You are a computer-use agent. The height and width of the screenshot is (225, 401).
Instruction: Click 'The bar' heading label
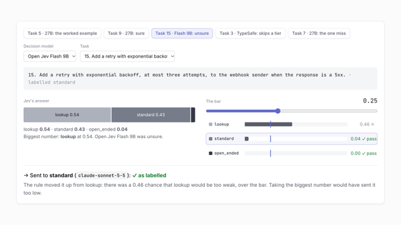tap(213, 101)
